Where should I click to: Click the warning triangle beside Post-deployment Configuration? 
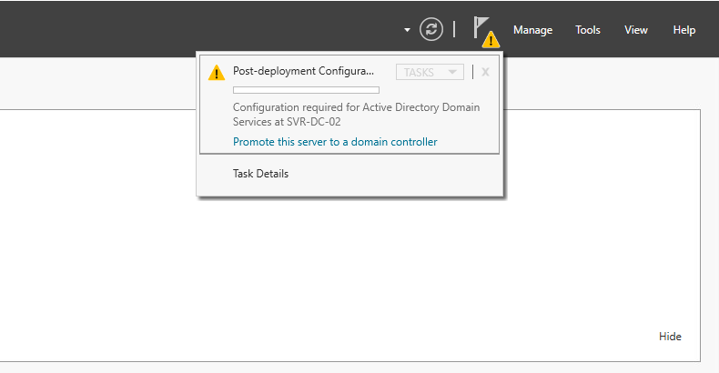point(217,73)
